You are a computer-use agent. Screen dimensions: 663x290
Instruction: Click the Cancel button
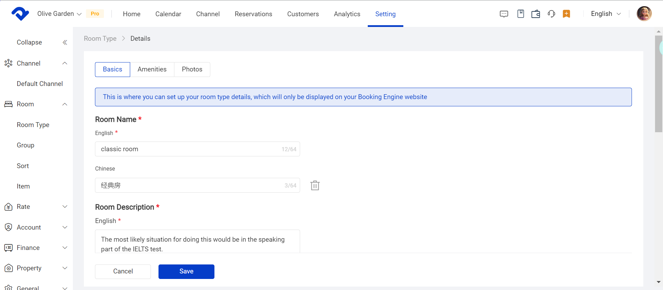pos(123,271)
